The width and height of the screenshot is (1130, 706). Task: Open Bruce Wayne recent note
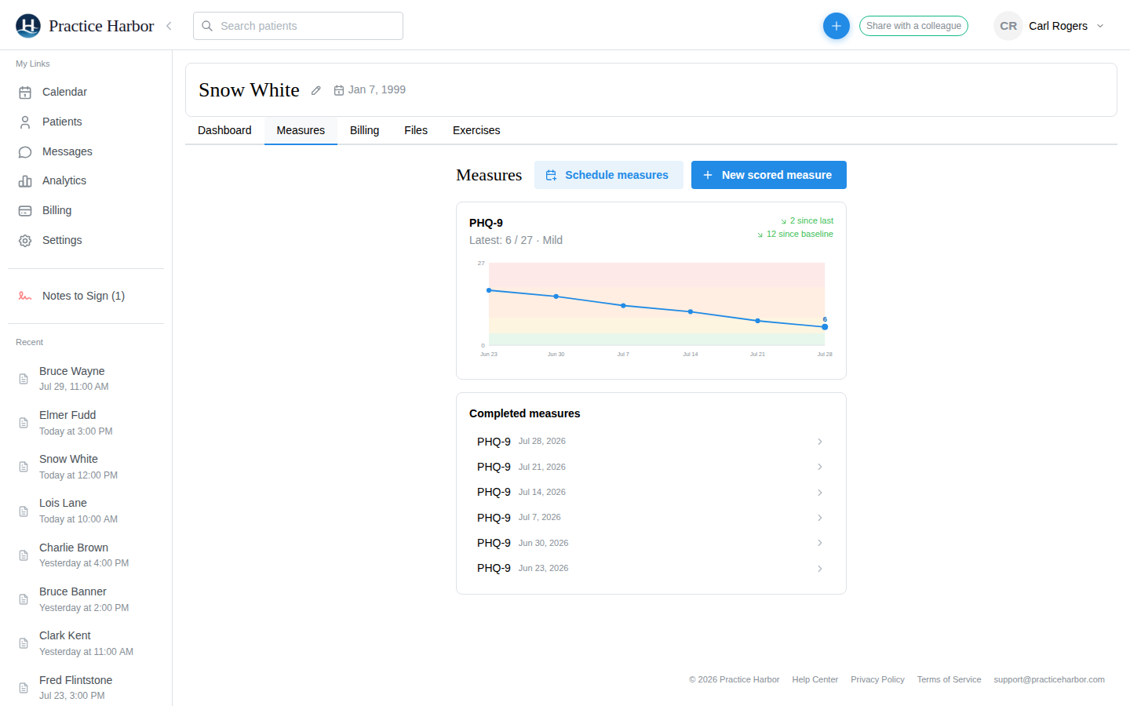[x=86, y=378]
